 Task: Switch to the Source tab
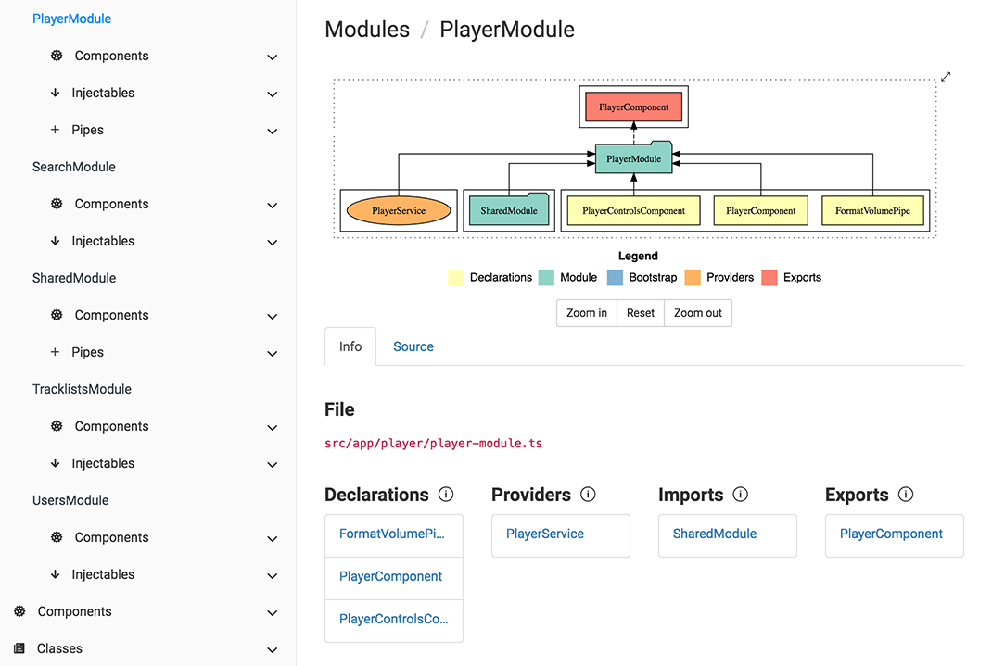413,346
